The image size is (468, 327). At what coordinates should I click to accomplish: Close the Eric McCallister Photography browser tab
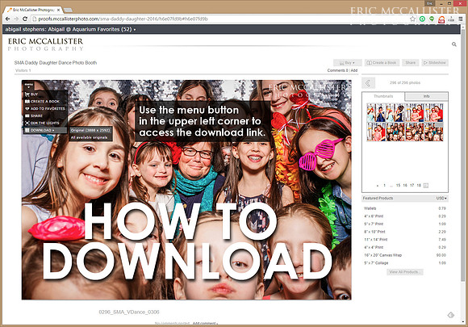58,10
